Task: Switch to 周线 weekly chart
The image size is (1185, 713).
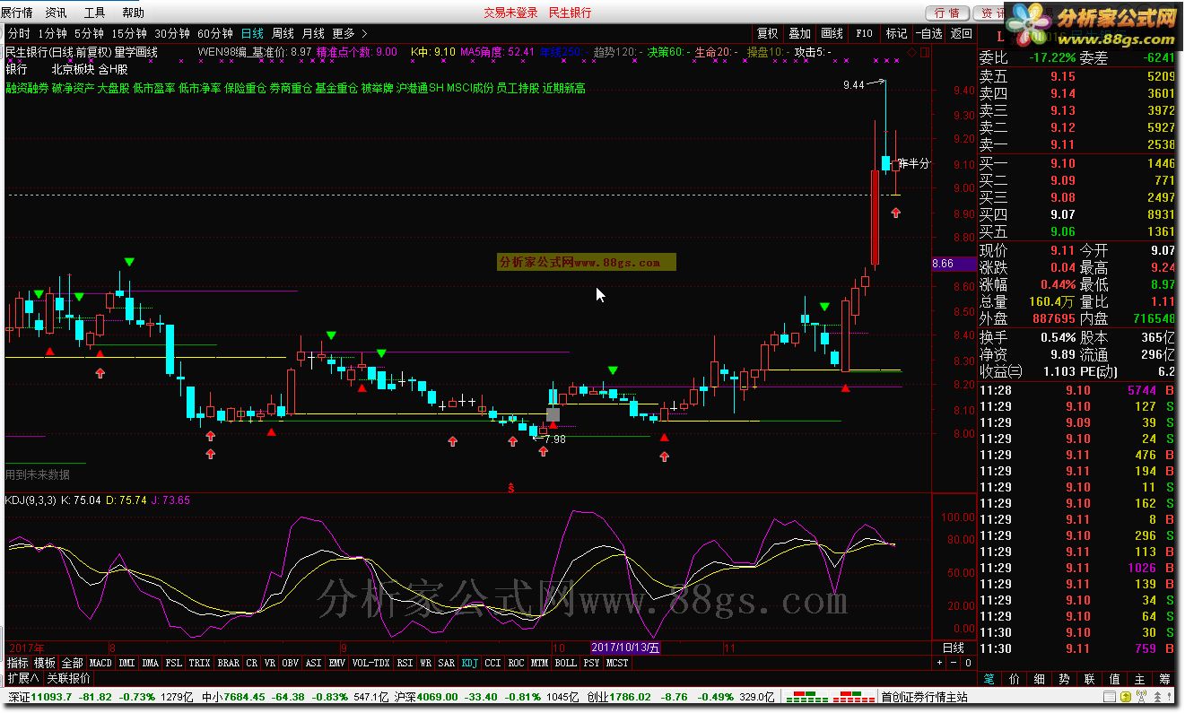Action: point(283,33)
